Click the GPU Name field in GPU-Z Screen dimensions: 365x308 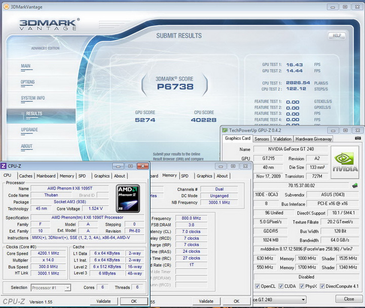click(x=291, y=149)
